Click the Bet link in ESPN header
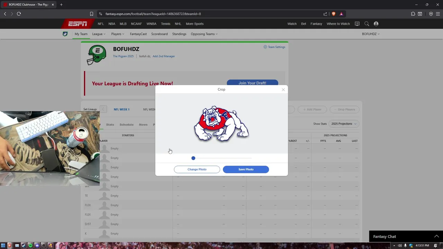 coord(304,24)
